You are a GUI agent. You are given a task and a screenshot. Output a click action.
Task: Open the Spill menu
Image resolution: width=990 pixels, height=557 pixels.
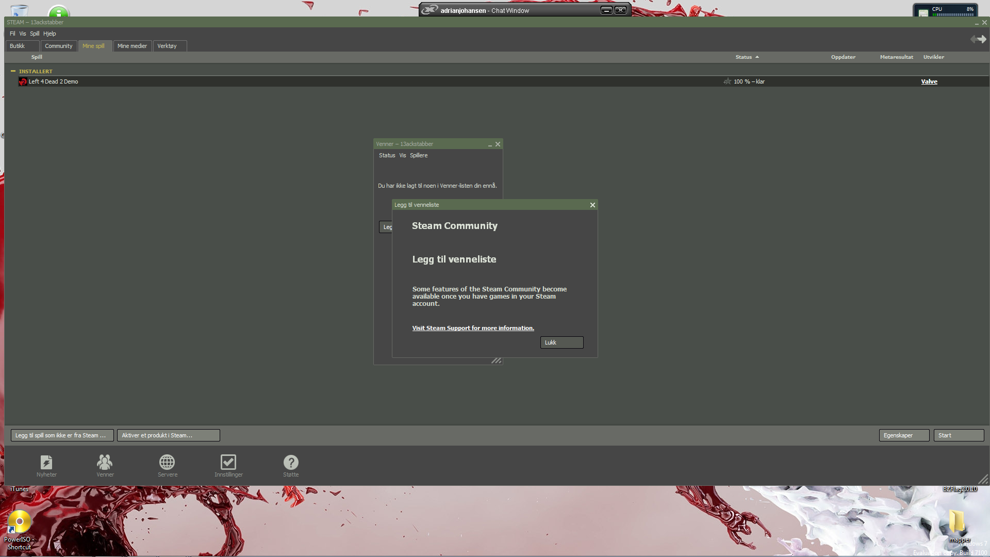coord(35,34)
